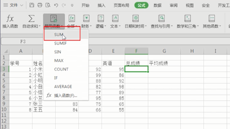
Task: Open the 视图 tab
Action: click(190, 5)
